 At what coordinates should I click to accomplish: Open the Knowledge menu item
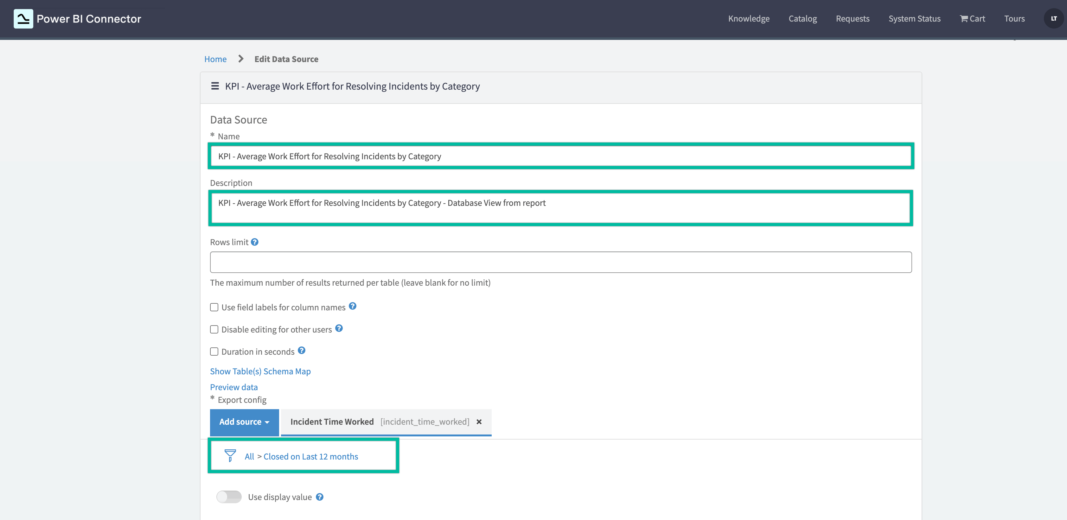(749, 19)
